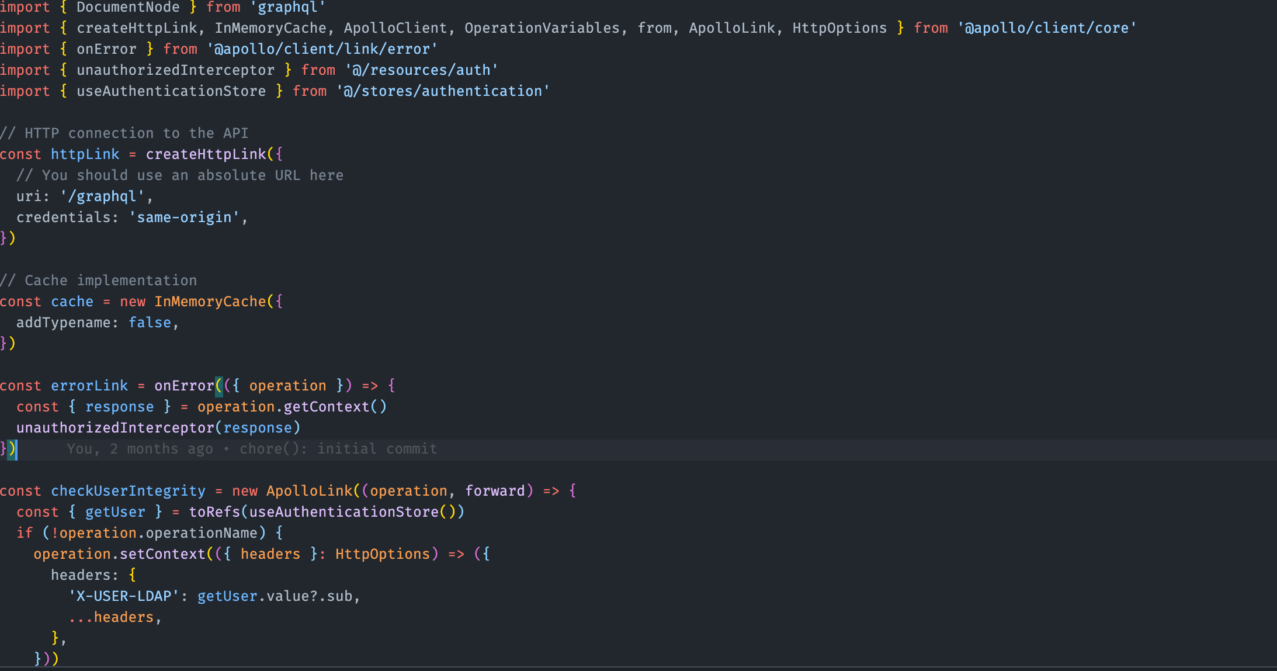Click InMemoryCache in the cache declaration
This screenshot has width=1277, height=671.
(x=210, y=302)
